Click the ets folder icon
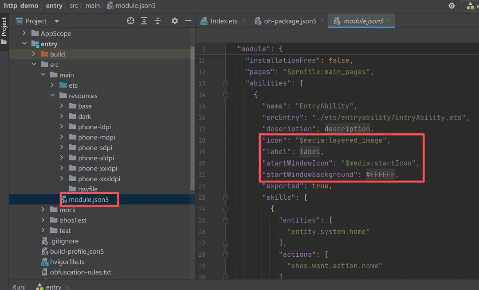479x290 pixels. [x=63, y=85]
